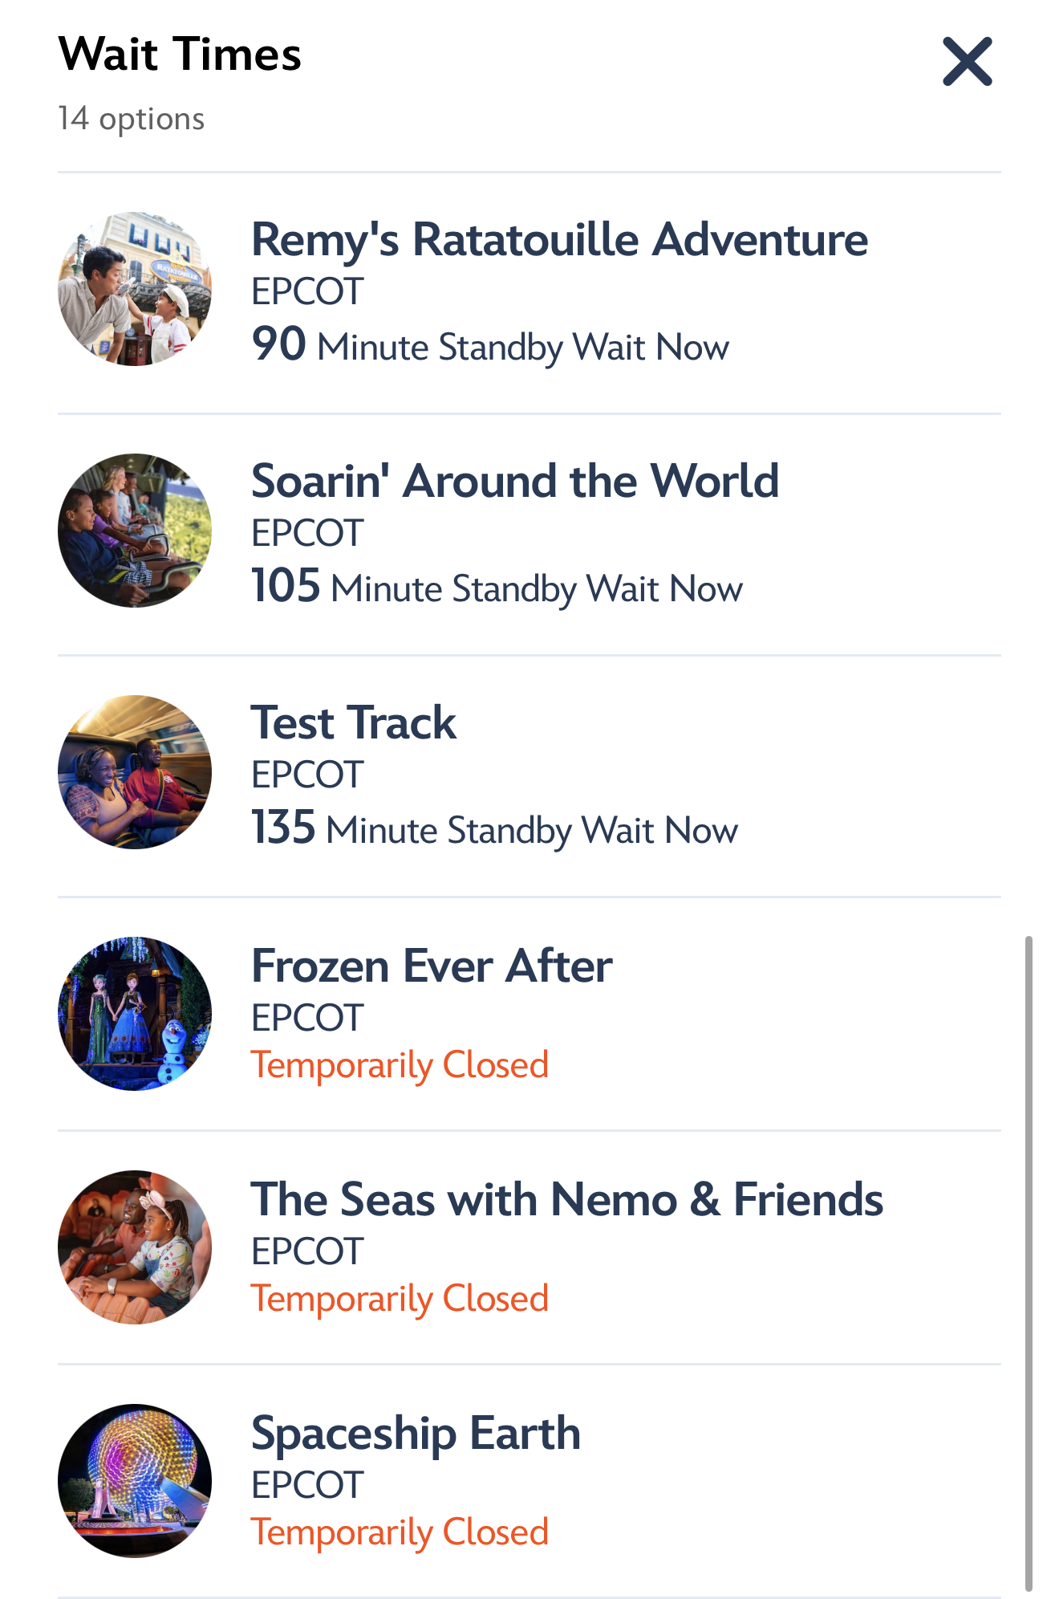Tap The Seas with Nemo thumbnail
Viewport: 1059px width, 1599px height.
pos(135,1247)
